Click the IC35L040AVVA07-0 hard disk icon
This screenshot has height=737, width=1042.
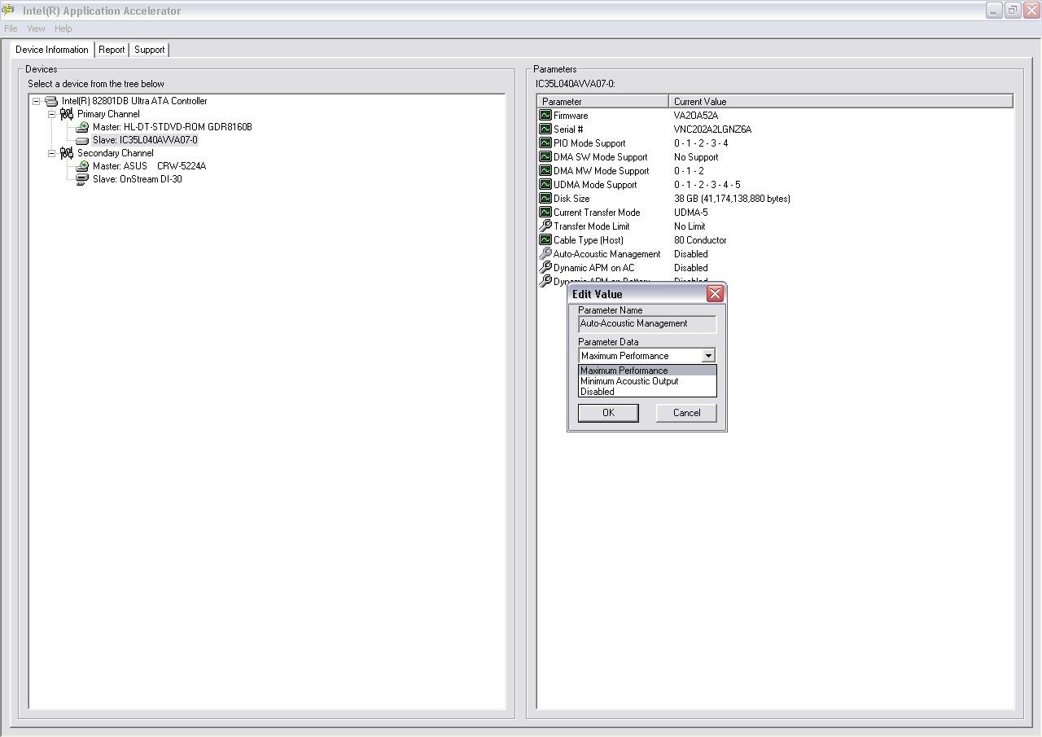(x=82, y=140)
